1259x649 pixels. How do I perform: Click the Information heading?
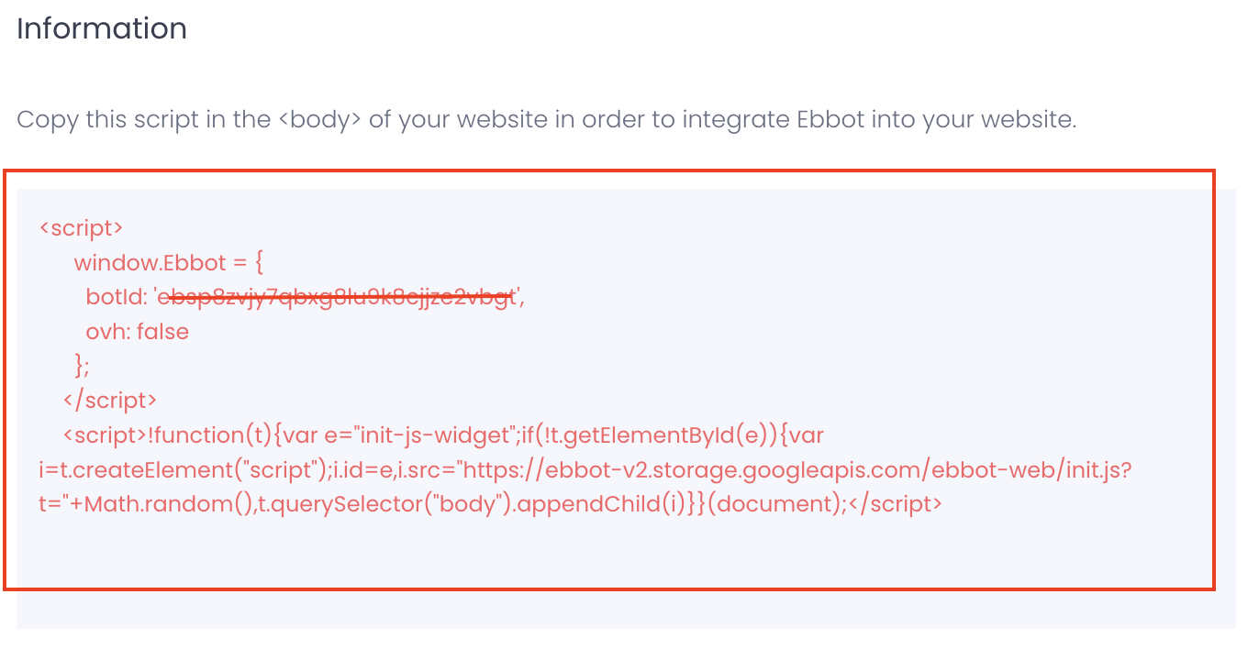point(102,28)
